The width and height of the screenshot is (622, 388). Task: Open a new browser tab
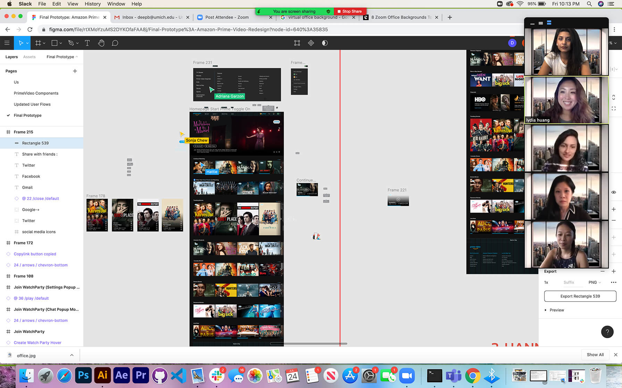point(450,17)
